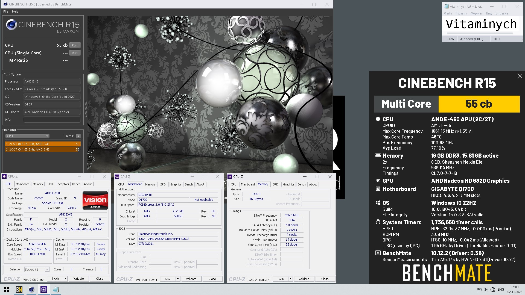Open About tab in Memory CPU-Z window
Screen dimensions: 525x295
[313, 185]
